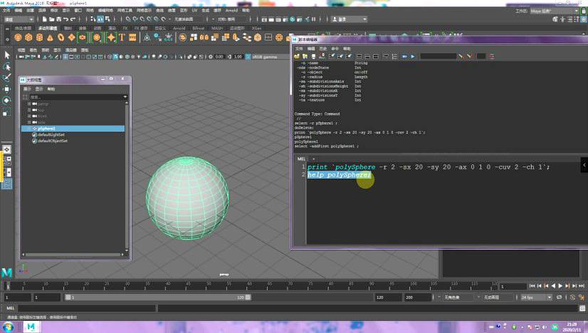Image resolution: width=588 pixels, height=333 pixels.
Task: Toggle Auto Keyframe button
Action: [x=572, y=297]
